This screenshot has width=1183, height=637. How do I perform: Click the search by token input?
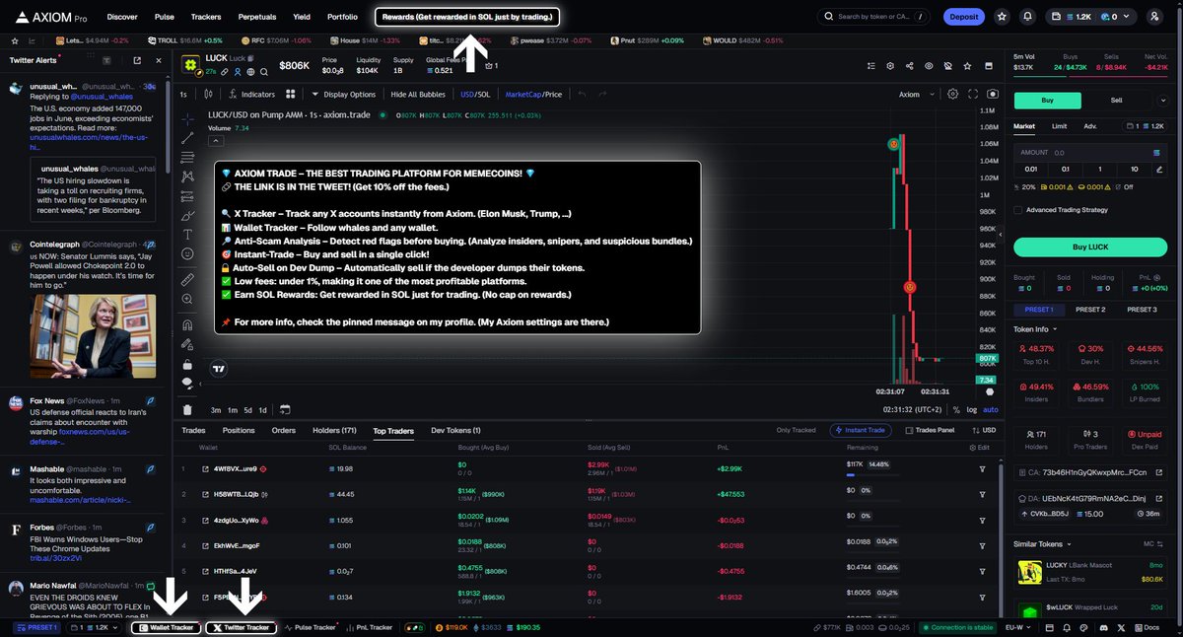[873, 17]
